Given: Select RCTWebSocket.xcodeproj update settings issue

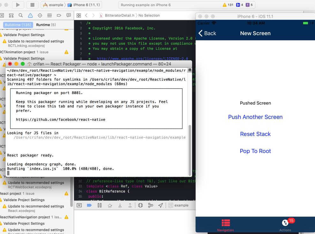Looking at the screenshot, I should [36, 185].
